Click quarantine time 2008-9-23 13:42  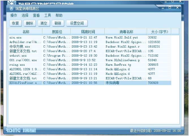(84, 46)
